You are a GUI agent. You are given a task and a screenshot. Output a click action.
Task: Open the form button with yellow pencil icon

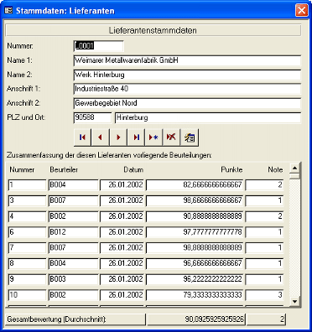[190, 137]
